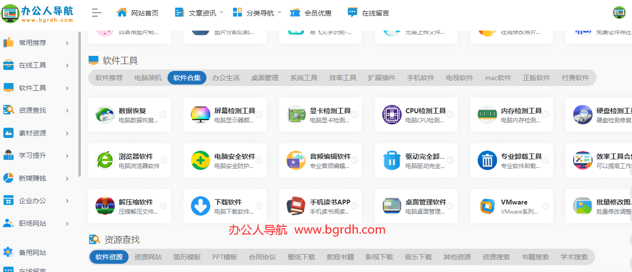Screen dimensions: 632x272
Task: Click the 硬盘检测工具 disk icon
Action: point(583,115)
